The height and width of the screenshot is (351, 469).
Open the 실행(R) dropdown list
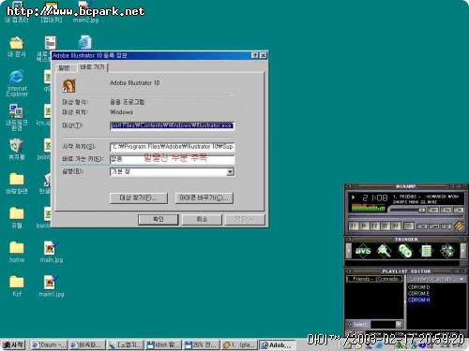pos(231,172)
